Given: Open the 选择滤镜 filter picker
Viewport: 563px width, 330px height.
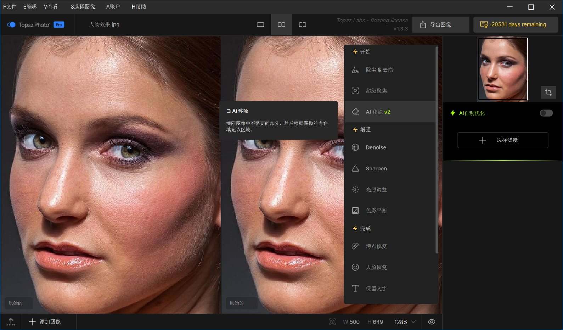Looking at the screenshot, I should tap(502, 140).
